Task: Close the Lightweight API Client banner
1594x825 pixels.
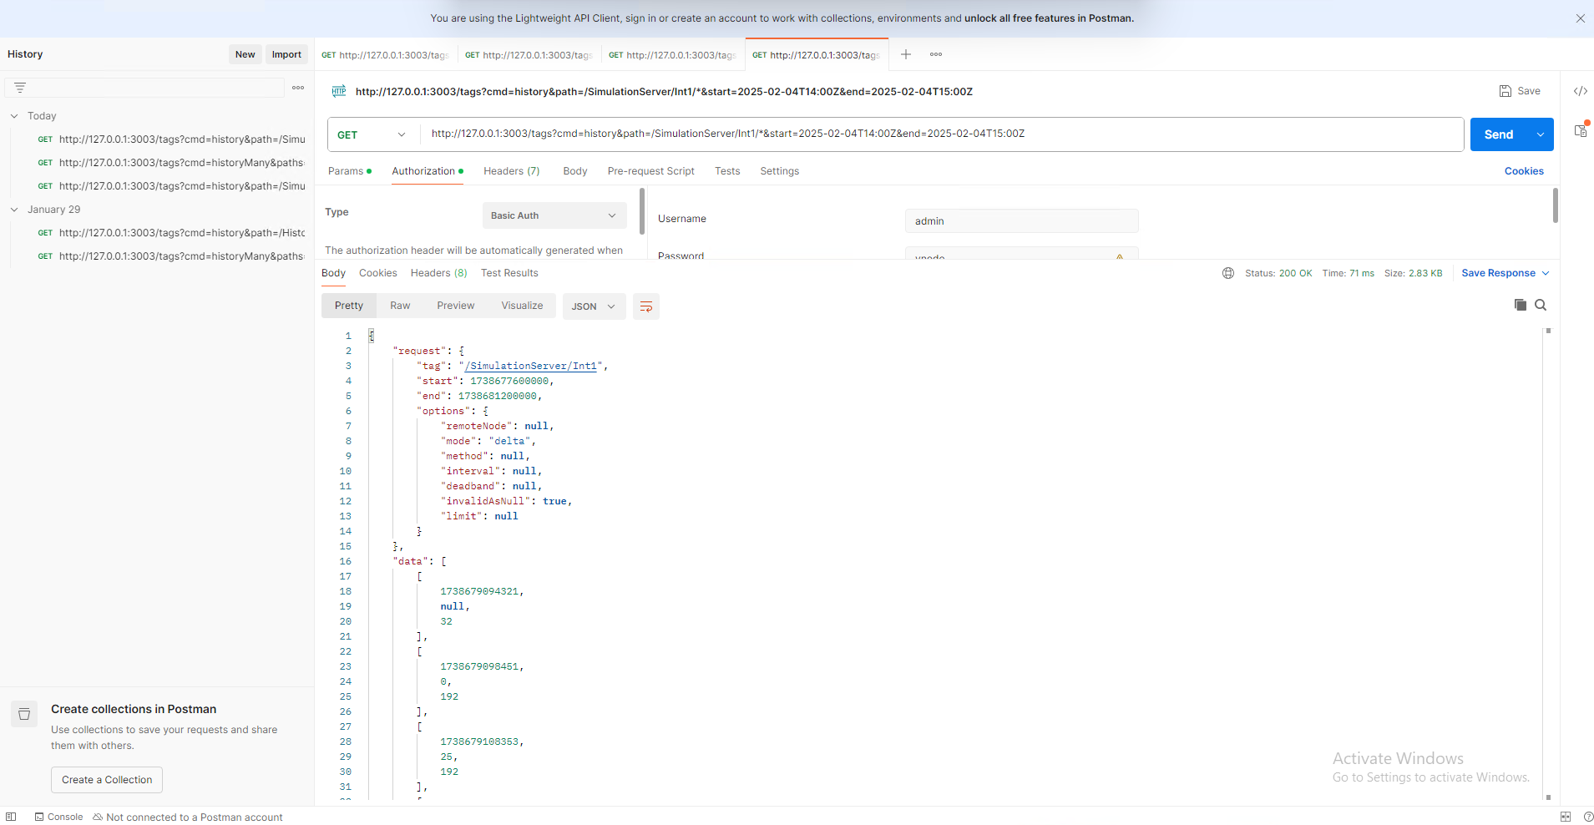Action: 1580,18
